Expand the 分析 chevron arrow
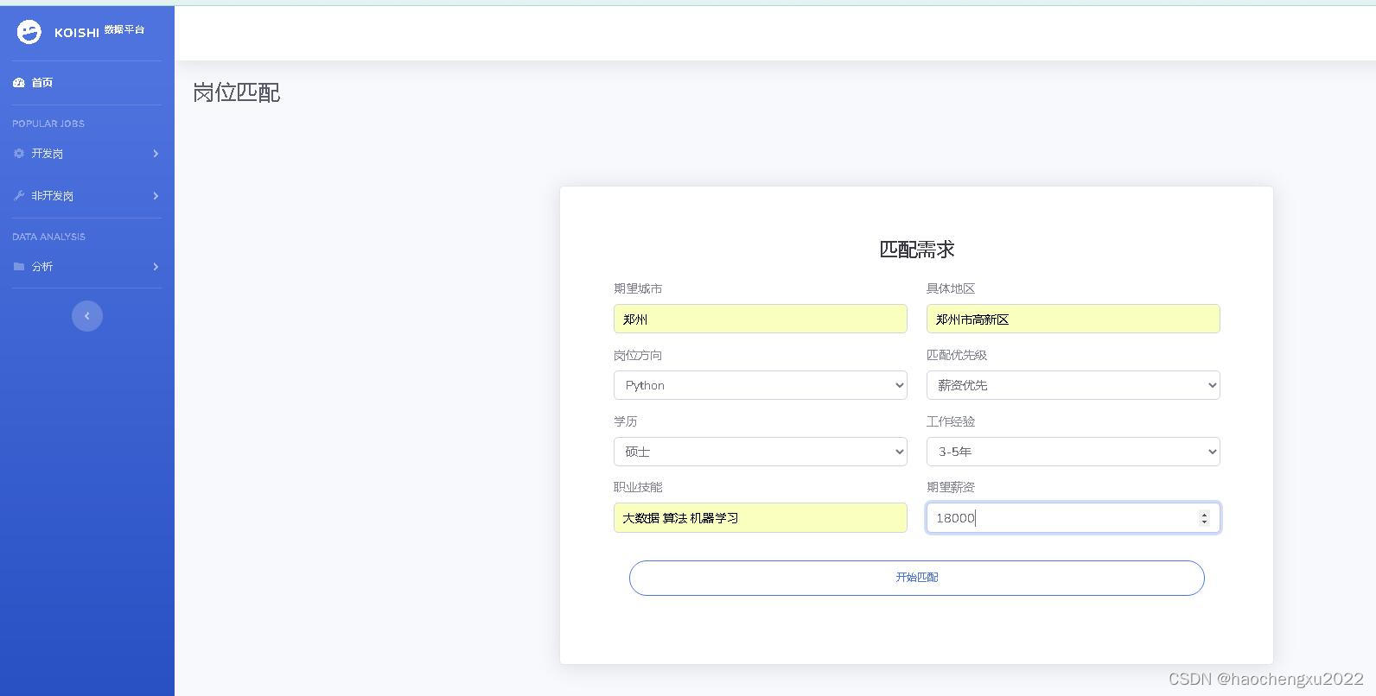The image size is (1376, 696). pyautogui.click(x=156, y=267)
